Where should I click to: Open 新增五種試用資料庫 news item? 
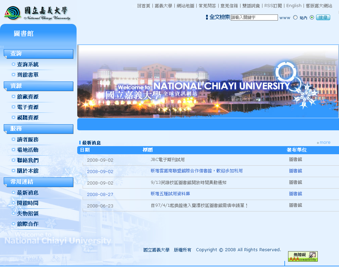pyautogui.click(x=170, y=194)
